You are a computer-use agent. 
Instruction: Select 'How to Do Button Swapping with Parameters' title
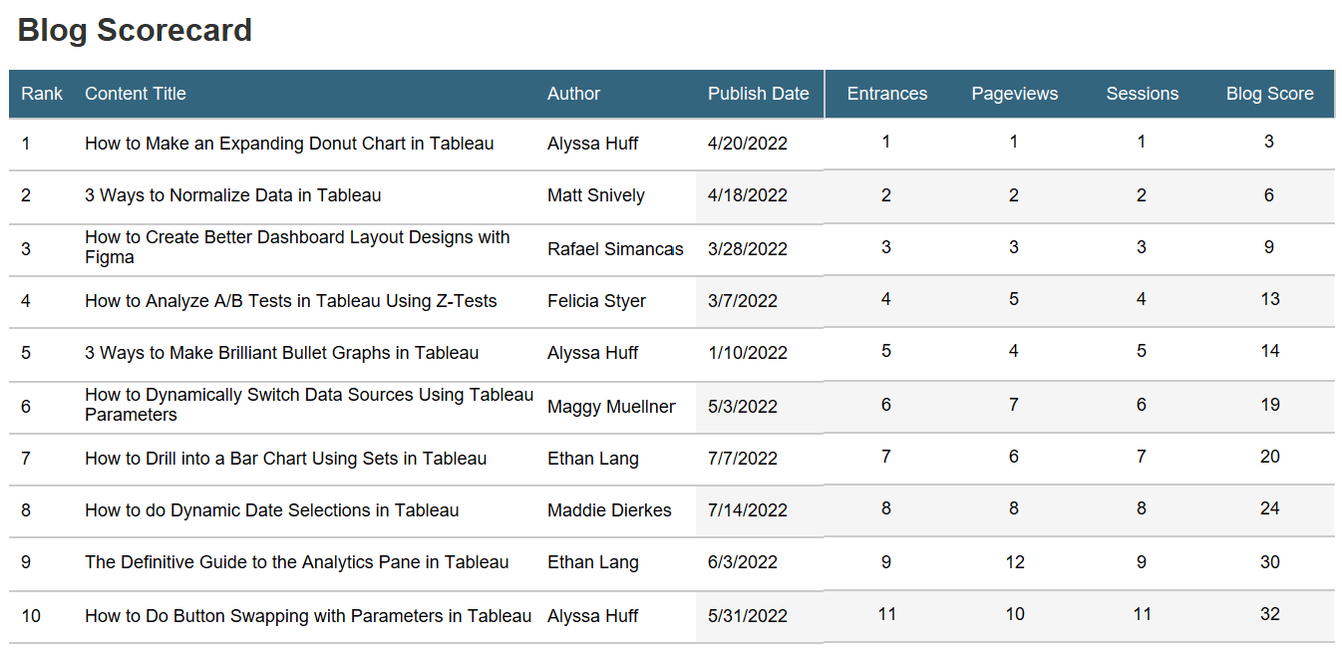tap(308, 616)
